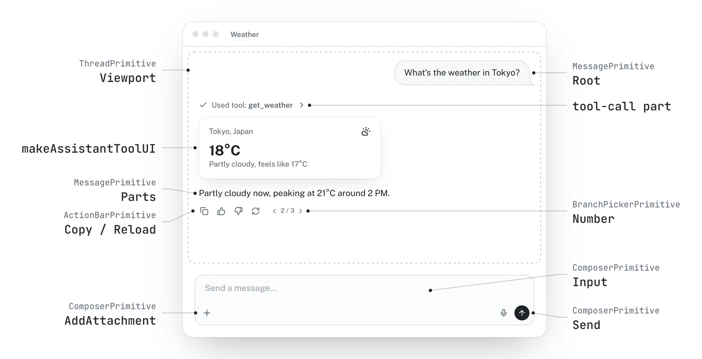Viewport: 702px width, 359px height.
Task: Copy the assistant message with the copy icon
Action: pos(204,211)
